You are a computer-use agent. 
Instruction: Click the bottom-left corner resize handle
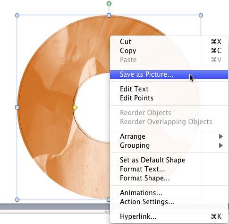17,199
